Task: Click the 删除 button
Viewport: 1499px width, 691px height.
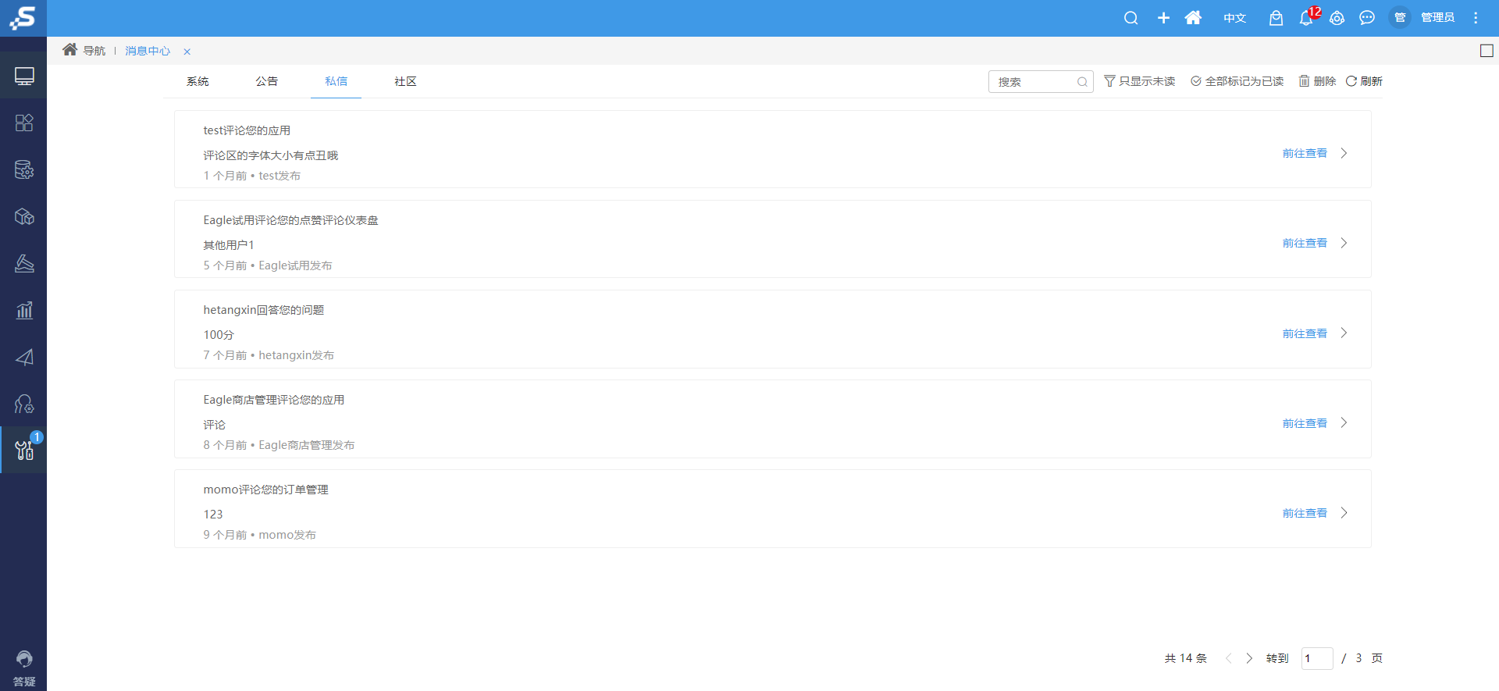Action: pyautogui.click(x=1318, y=81)
